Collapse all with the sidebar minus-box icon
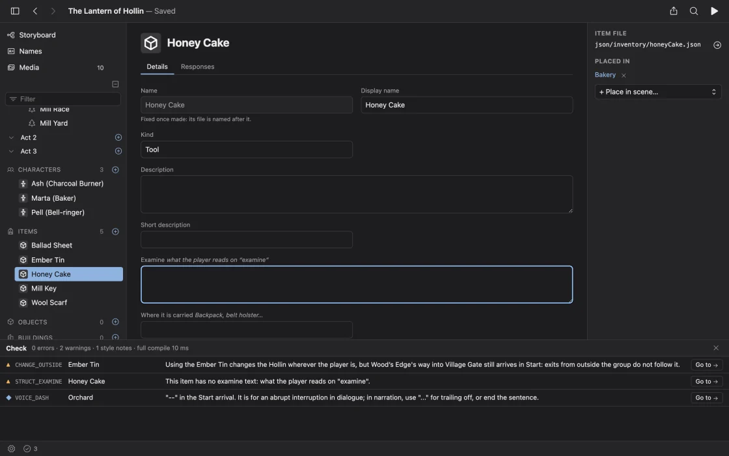Viewport: 729px width, 456px height. [x=115, y=84]
